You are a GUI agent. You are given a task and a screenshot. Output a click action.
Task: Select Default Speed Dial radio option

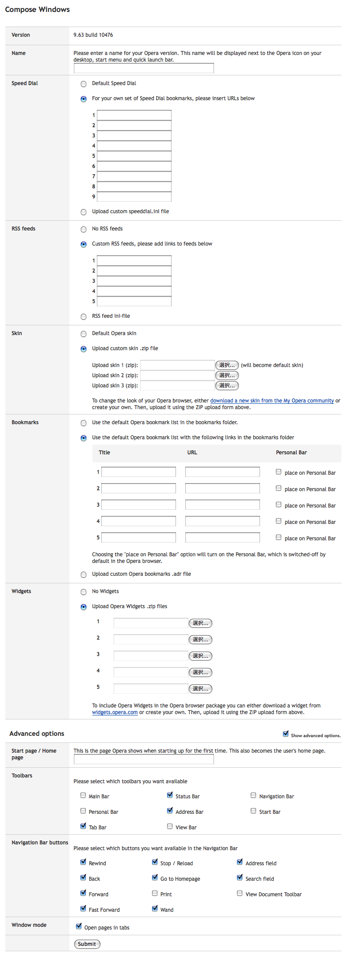84,84
